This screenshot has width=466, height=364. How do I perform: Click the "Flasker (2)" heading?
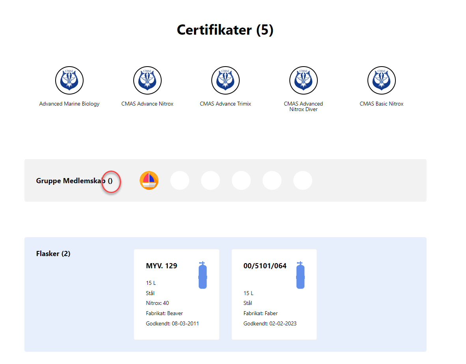pyautogui.click(x=53, y=254)
